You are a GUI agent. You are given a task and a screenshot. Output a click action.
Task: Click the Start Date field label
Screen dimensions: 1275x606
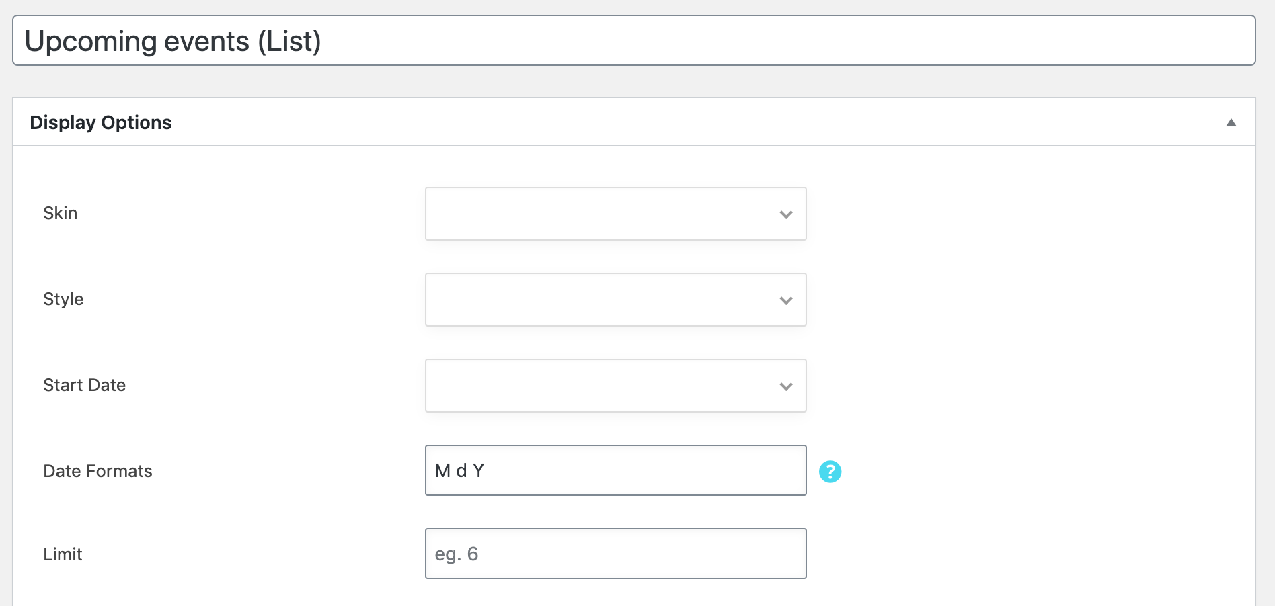pos(84,385)
